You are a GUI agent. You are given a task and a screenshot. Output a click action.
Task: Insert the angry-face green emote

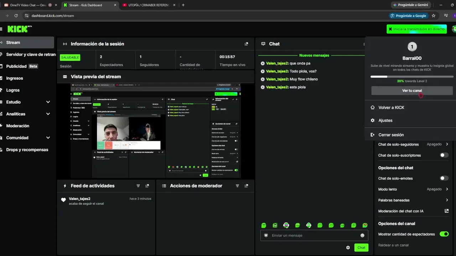coord(275,225)
